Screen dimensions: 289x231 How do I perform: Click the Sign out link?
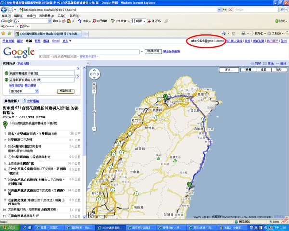tap(284, 41)
